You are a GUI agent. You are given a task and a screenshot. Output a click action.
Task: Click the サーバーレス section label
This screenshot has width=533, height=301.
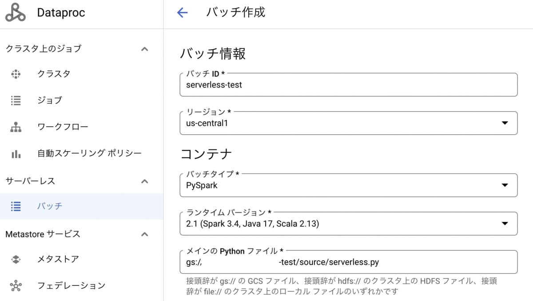tap(30, 181)
